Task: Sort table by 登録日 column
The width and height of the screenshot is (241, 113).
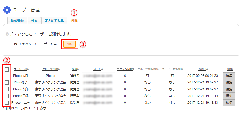Action: click(203, 69)
